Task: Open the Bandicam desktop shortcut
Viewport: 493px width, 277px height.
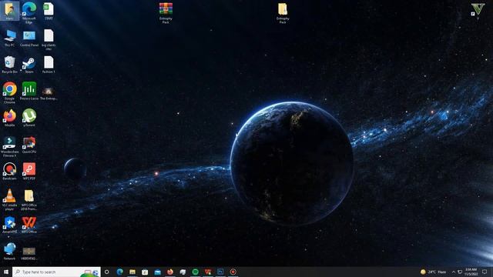Action: pos(9,171)
